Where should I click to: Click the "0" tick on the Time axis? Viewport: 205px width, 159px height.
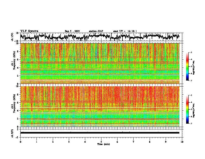point(20,142)
